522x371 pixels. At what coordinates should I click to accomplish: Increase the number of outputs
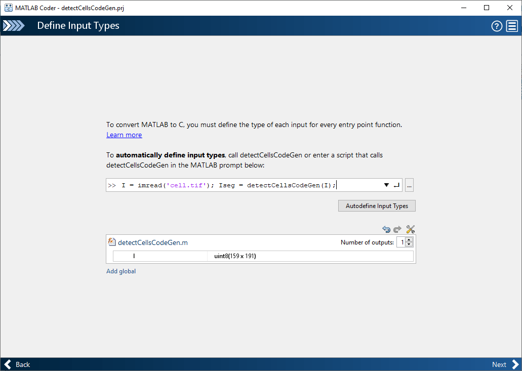pyautogui.click(x=409, y=240)
